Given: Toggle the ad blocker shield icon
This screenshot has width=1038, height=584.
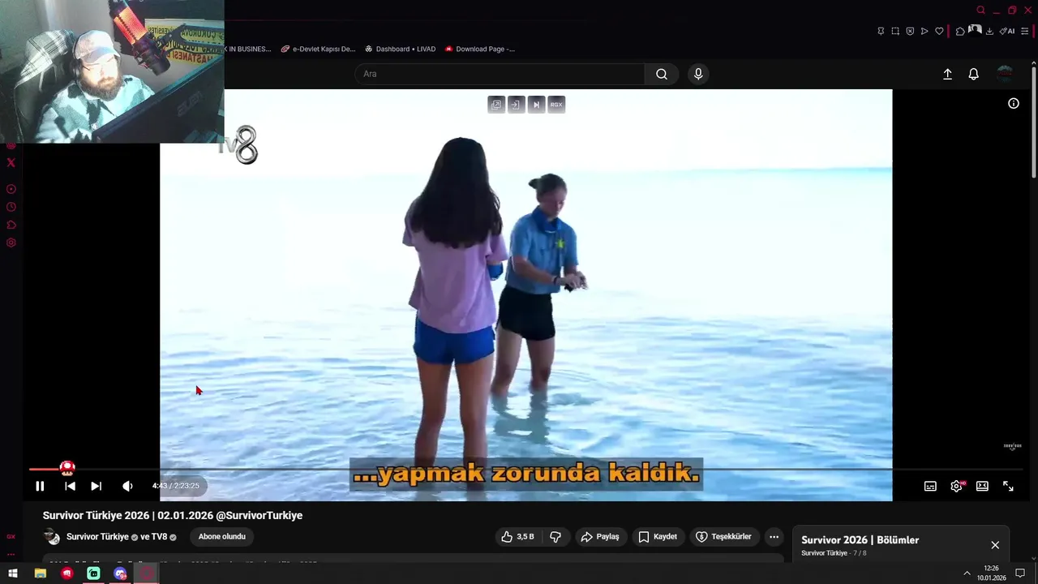Looking at the screenshot, I should (910, 31).
